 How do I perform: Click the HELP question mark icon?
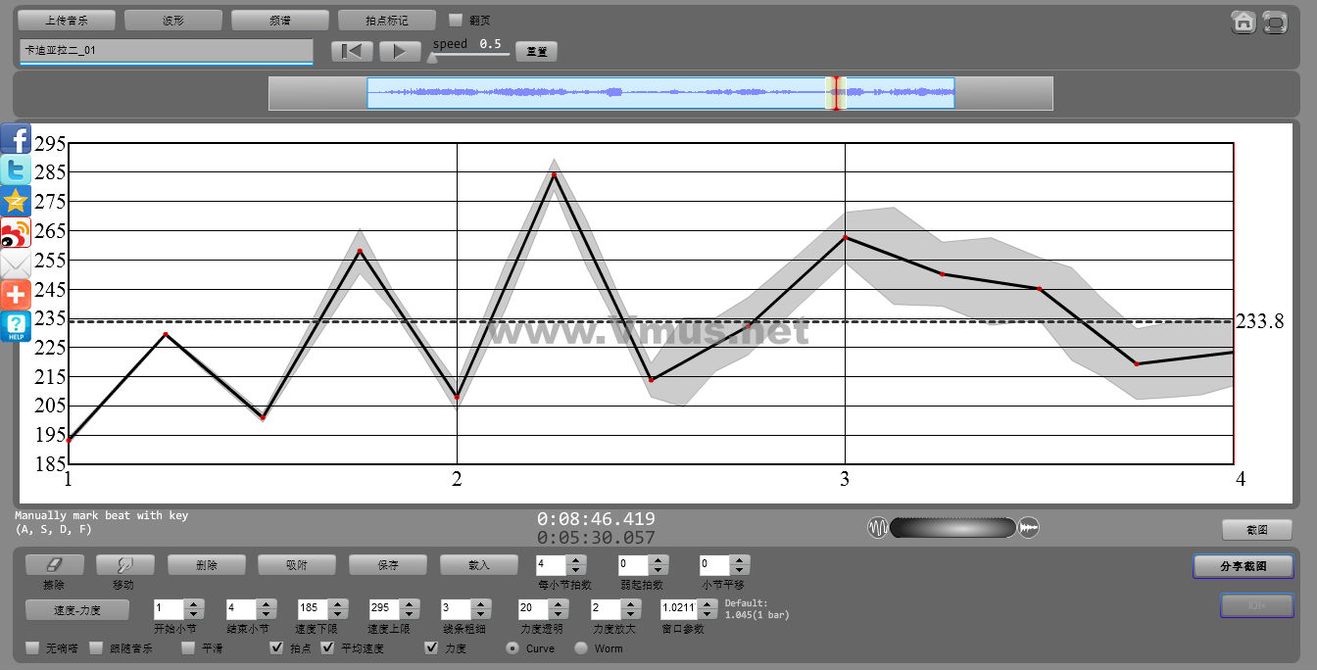tap(16, 327)
